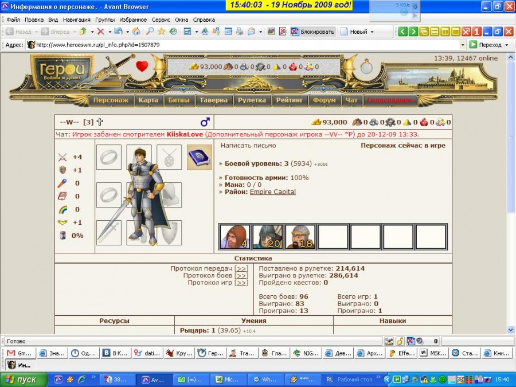Click the red X stop loading icon
Image resolution: width=516 pixels, height=387 pixels.
tap(101, 32)
